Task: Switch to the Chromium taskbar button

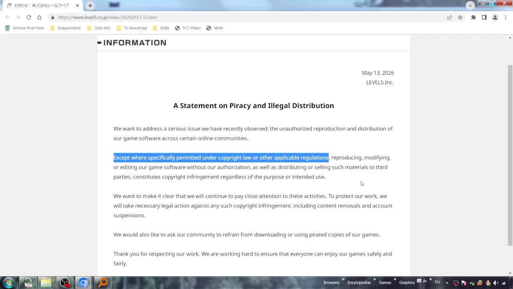Action: coord(83,283)
